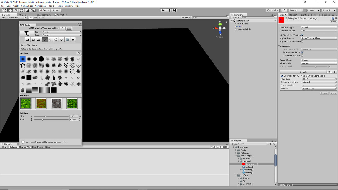The image size is (338, 190).
Task: Open Shaded Wireframe draw mode dropdown
Action: click(x=11, y=18)
